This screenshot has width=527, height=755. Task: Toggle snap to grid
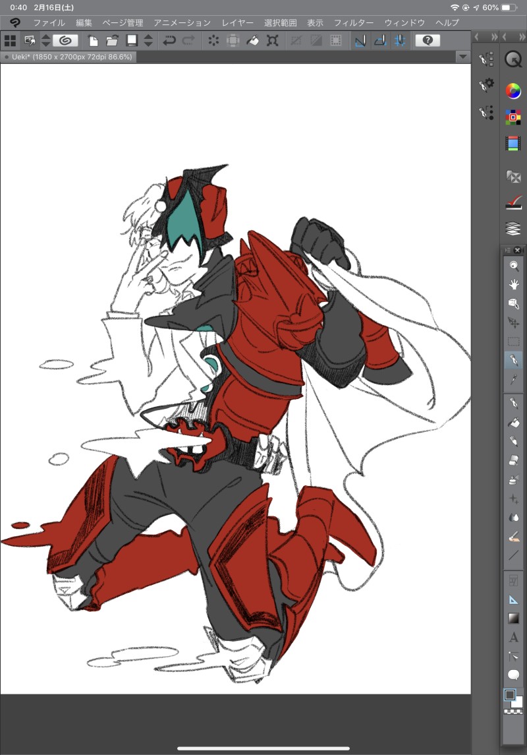(400, 40)
